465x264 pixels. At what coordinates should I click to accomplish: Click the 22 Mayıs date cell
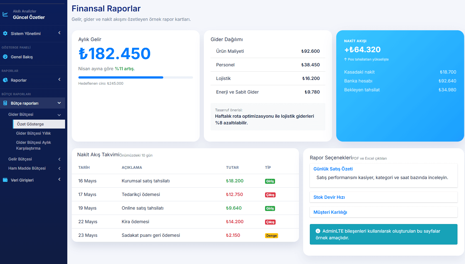coord(88,222)
